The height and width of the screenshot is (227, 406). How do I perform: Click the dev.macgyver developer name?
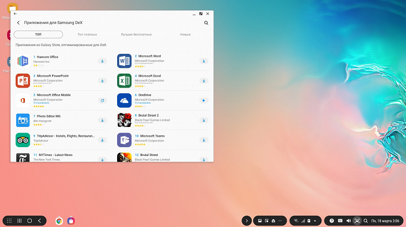43,121
